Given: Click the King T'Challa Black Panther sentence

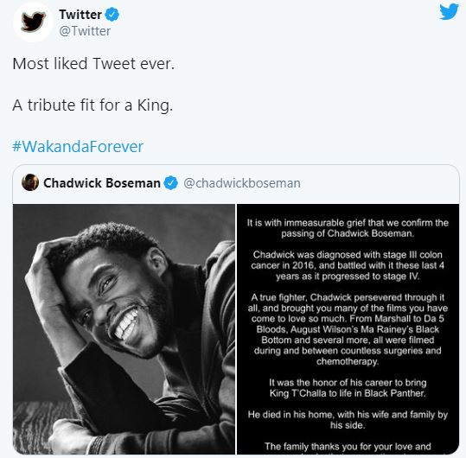Looking at the screenshot, I should pyautogui.click(x=348, y=388).
